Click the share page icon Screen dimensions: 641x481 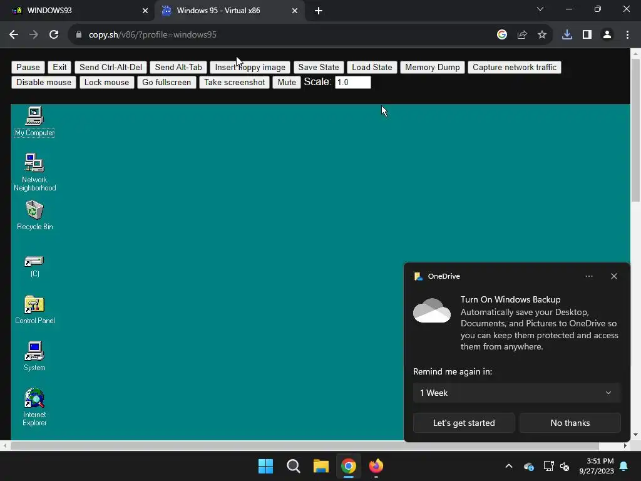coord(521,35)
